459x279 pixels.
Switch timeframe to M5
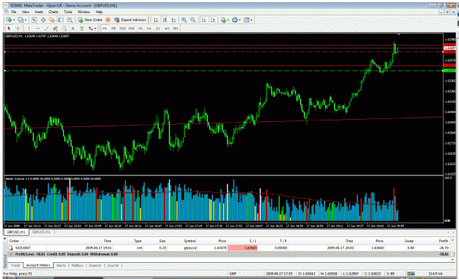(x=113, y=29)
